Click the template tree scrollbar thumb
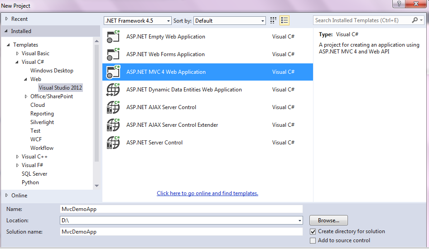The width and height of the screenshot is (429, 249). [96, 103]
